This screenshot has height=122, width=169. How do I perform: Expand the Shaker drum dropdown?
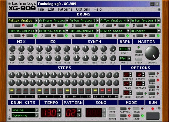click(159, 31)
